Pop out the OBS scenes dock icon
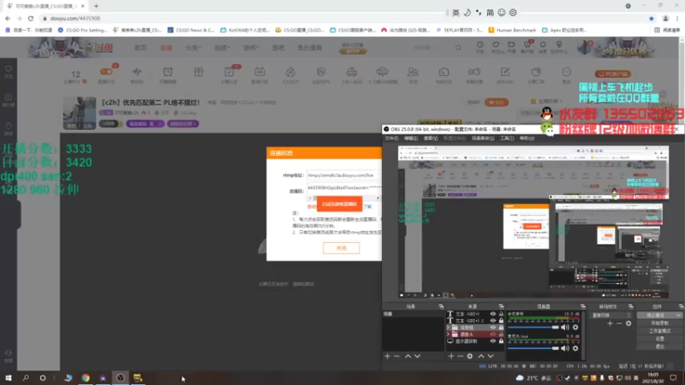Viewport: 685px width, 385px height. [441, 306]
